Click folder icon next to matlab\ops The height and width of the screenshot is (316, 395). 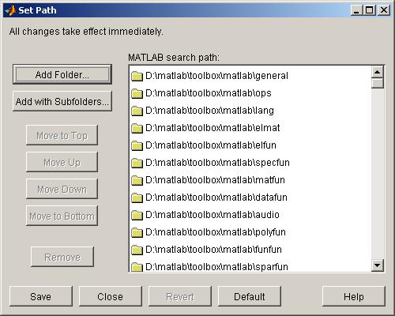coord(137,93)
